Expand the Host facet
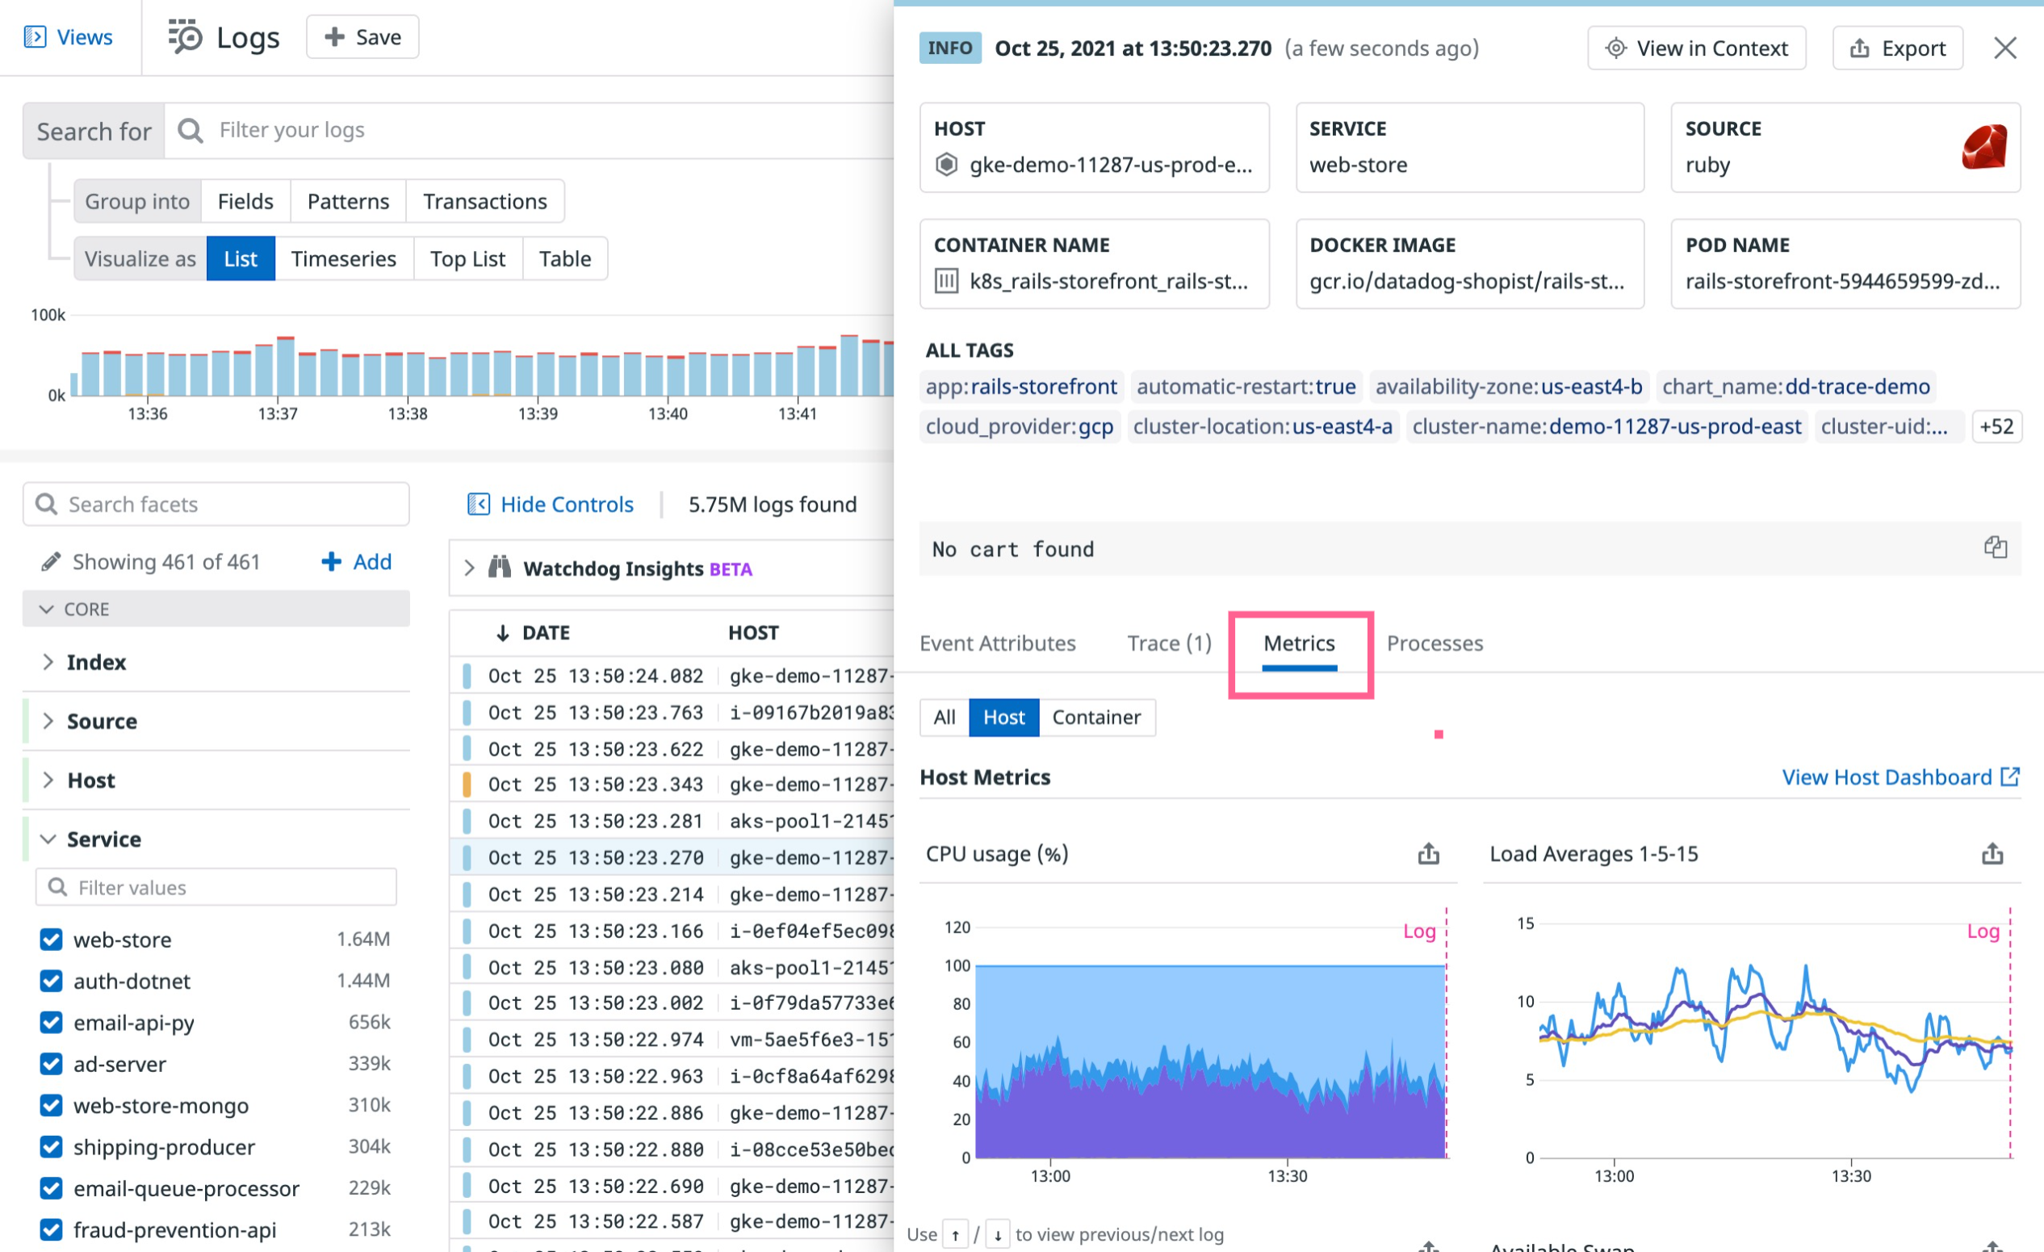2044x1252 pixels. (x=49, y=780)
